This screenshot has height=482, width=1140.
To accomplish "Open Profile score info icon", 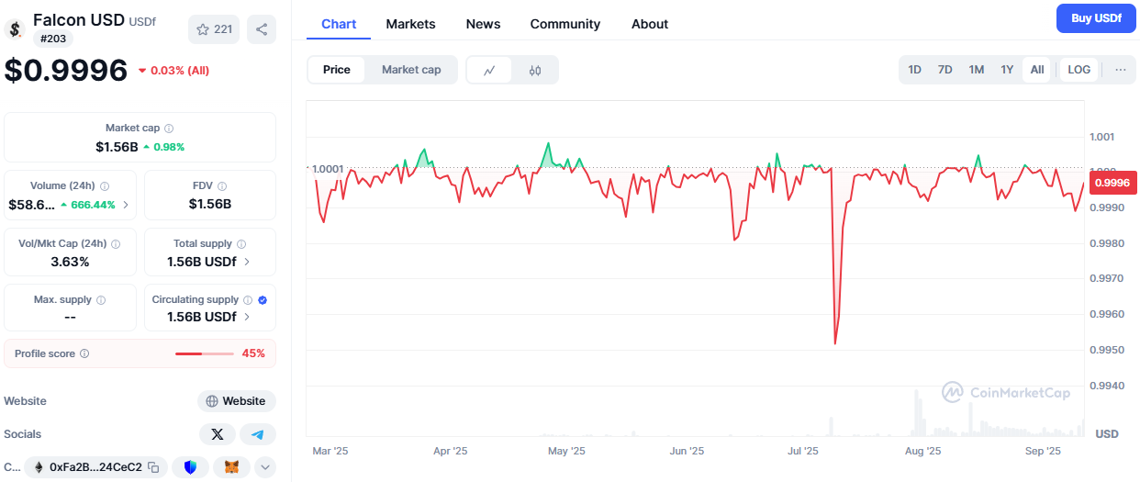I will click(x=84, y=353).
